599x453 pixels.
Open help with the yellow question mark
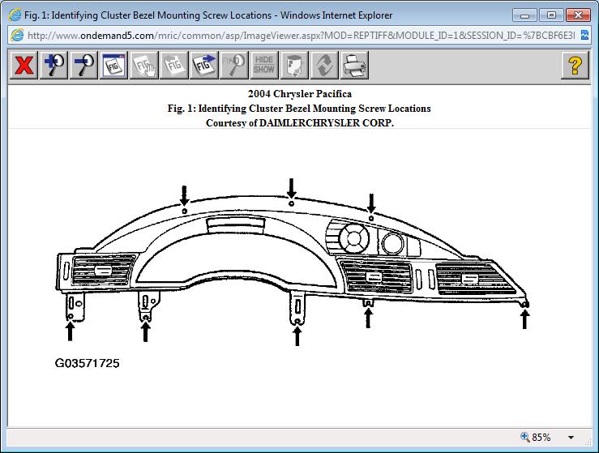click(x=575, y=65)
